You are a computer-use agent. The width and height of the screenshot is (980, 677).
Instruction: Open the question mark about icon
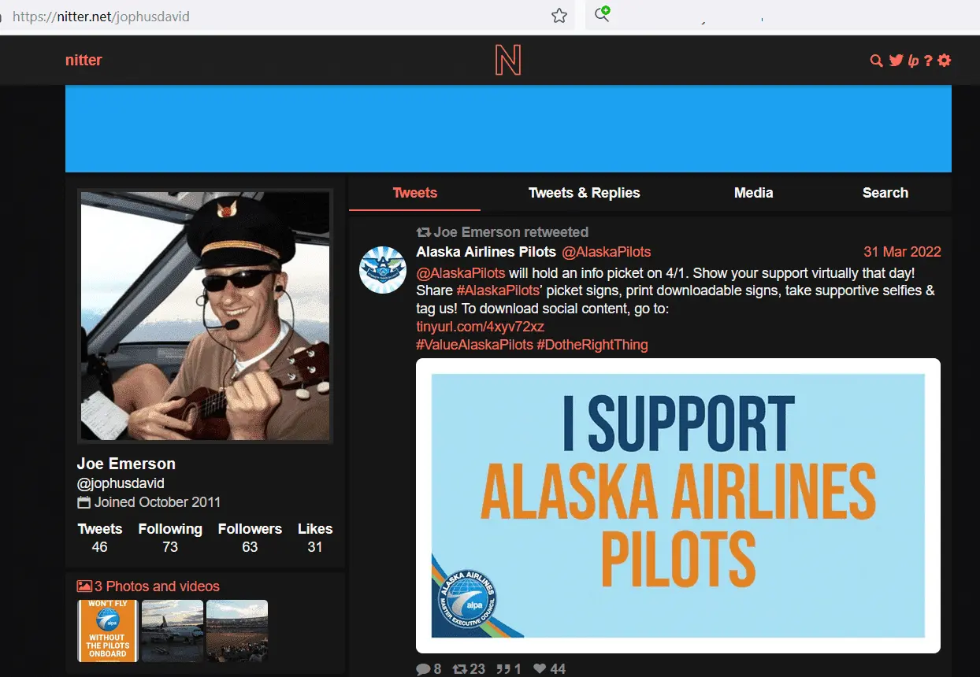928,61
